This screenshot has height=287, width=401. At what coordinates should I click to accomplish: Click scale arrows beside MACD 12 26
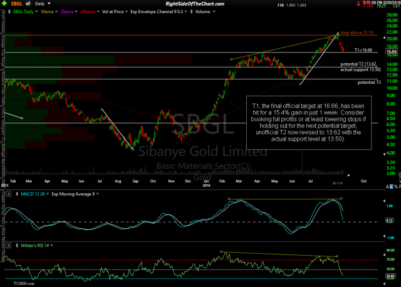(17, 194)
